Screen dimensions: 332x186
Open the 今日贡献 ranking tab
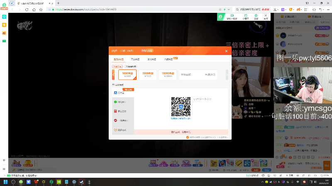pos(281,22)
